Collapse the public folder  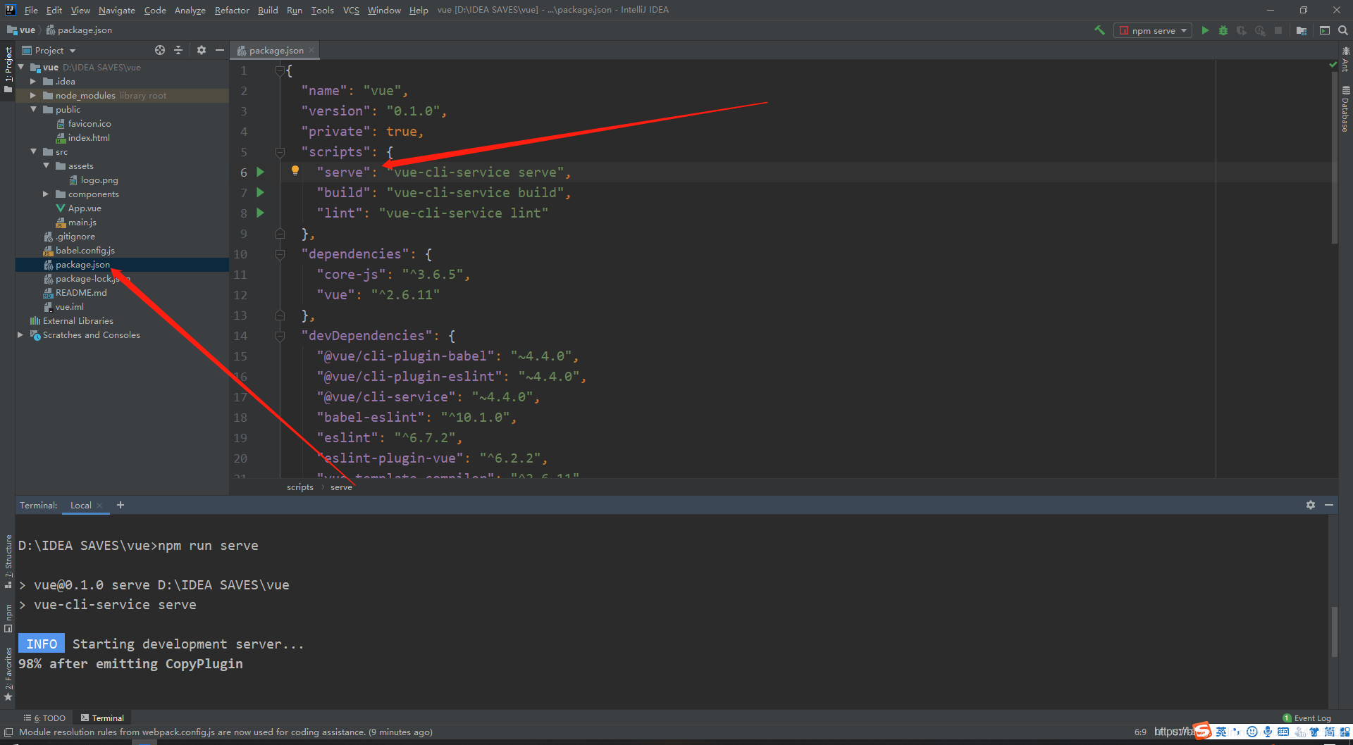pos(33,109)
